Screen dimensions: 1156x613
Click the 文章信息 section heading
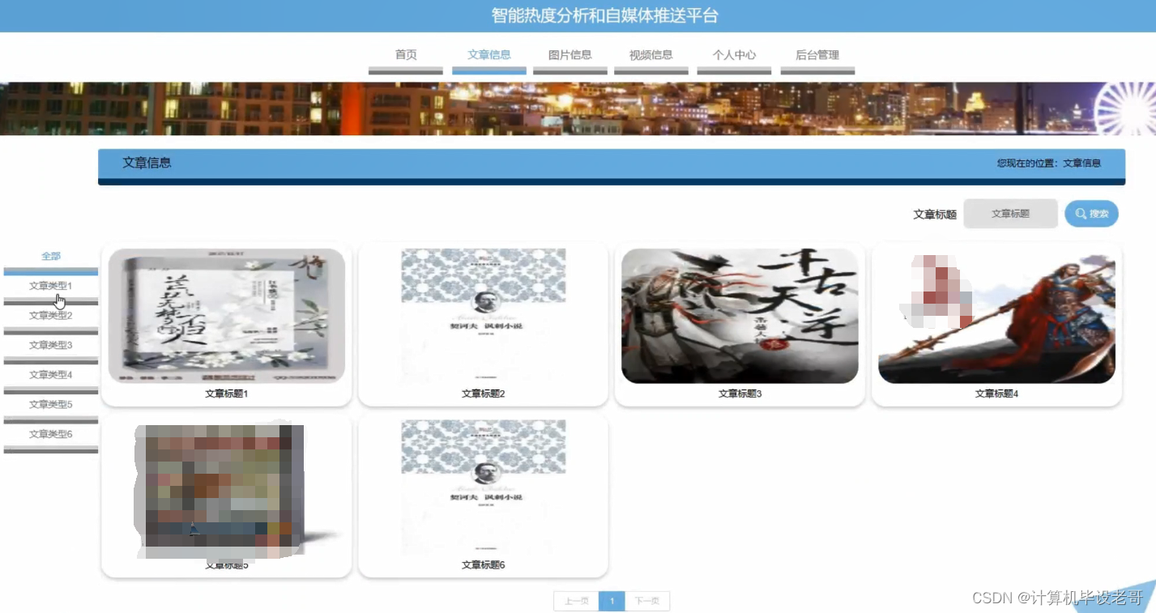click(147, 162)
